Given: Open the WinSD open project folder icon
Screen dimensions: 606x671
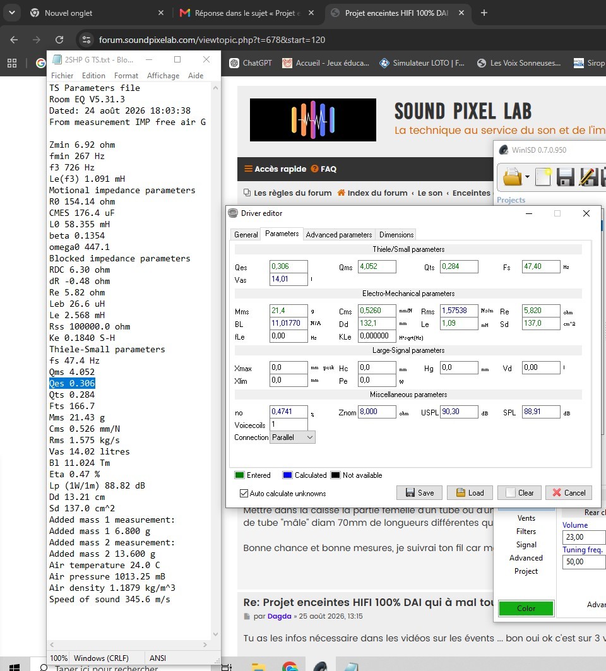Looking at the screenshot, I should (513, 177).
